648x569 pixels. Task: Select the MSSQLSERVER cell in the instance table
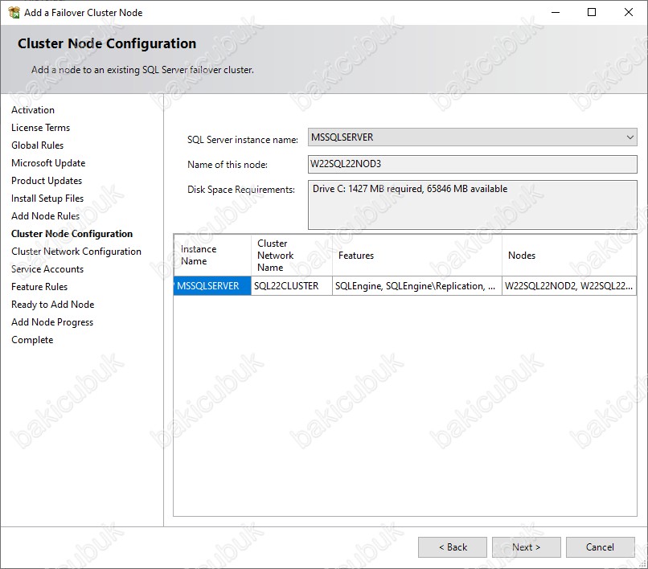212,286
